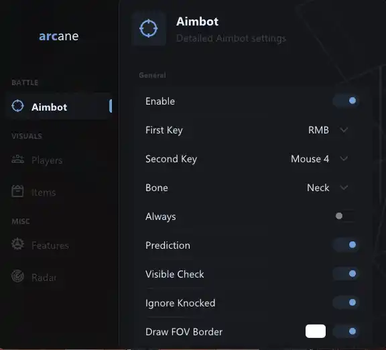
Task: Click the Radar icon in sidebar
Action: tap(17, 276)
